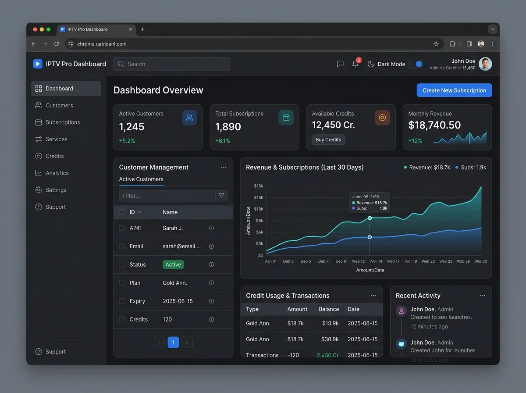This screenshot has width=526, height=393.
Task: Toggle the Dark Mode switch
Action: (416, 64)
